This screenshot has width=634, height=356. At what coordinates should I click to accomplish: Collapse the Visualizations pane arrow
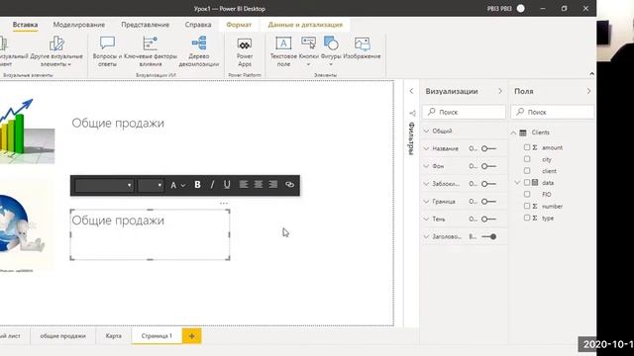click(500, 91)
